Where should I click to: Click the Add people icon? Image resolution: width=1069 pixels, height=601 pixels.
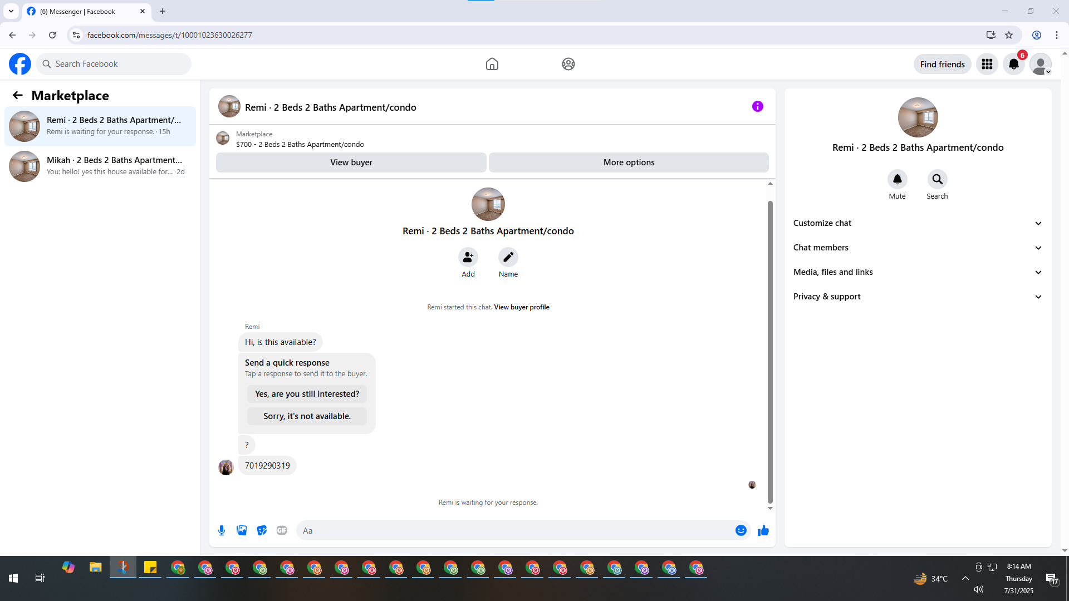tap(468, 257)
